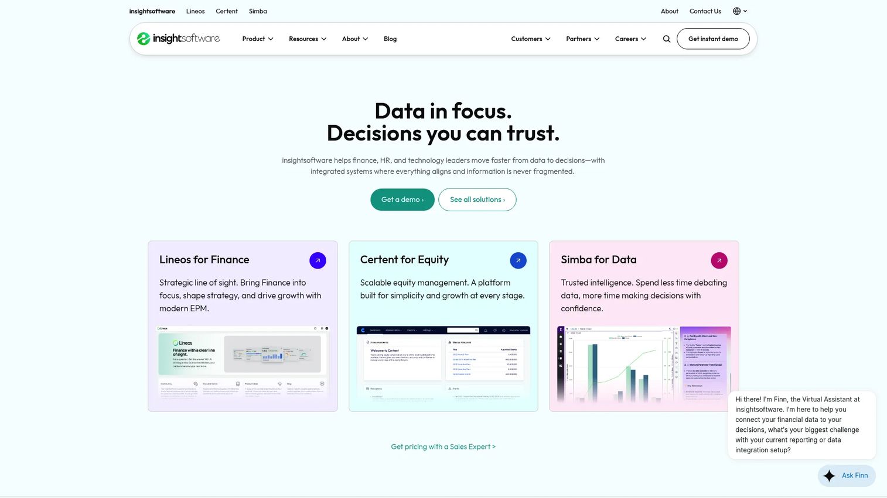
Task: Select Lineos in the top bar
Action: (x=196, y=11)
